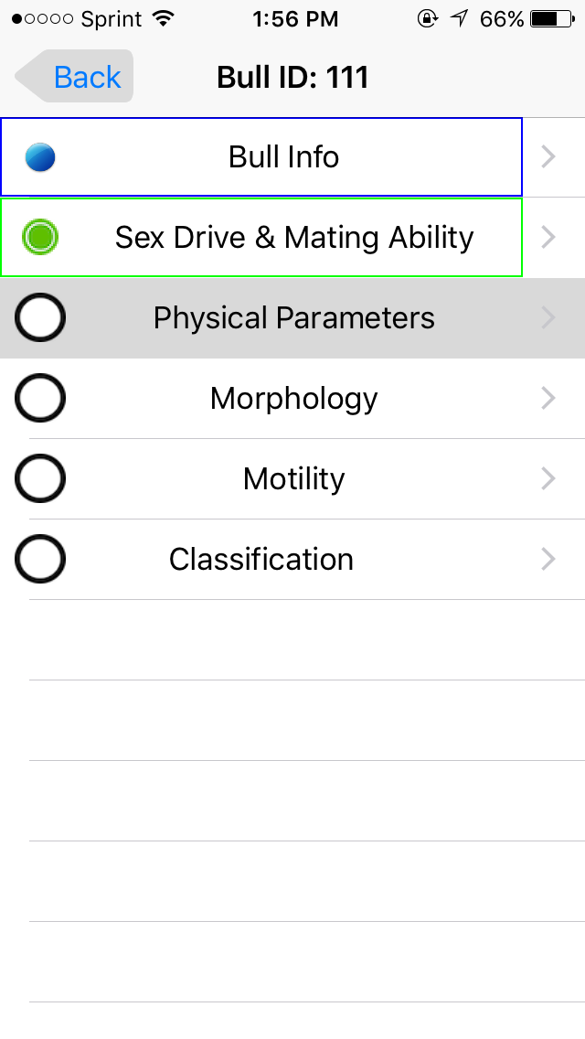Open the Motility section

294,479
